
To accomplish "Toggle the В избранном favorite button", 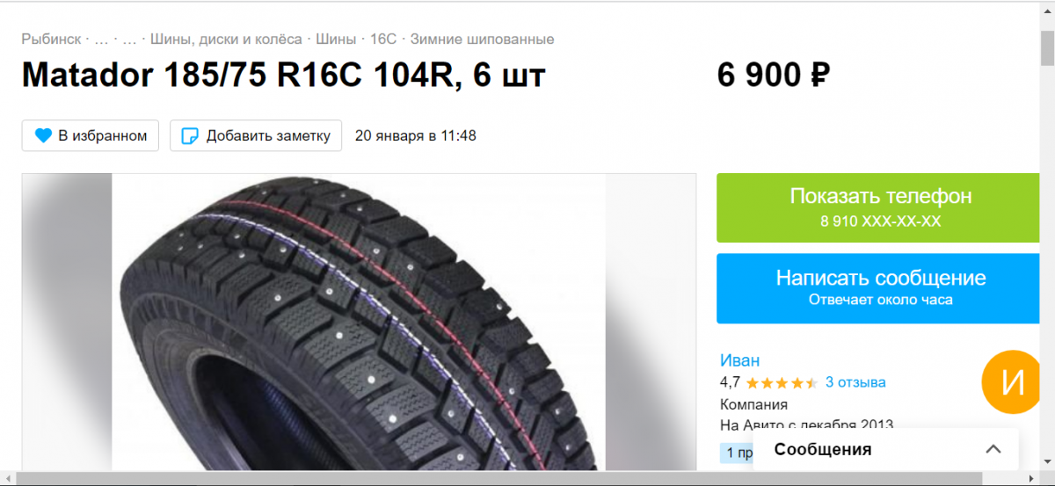I will click(x=91, y=136).
